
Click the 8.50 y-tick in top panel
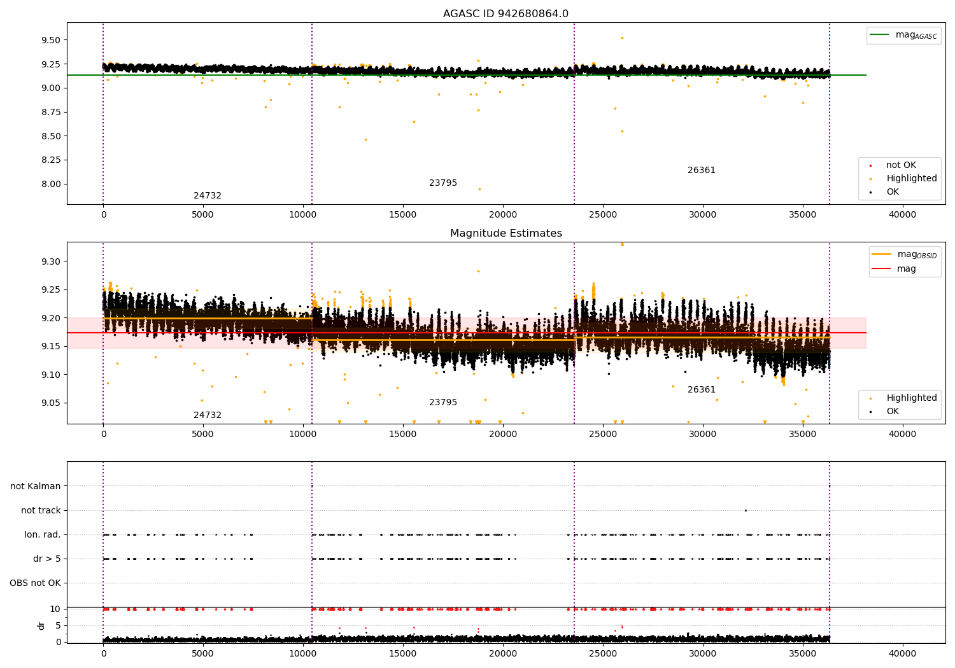pos(50,136)
